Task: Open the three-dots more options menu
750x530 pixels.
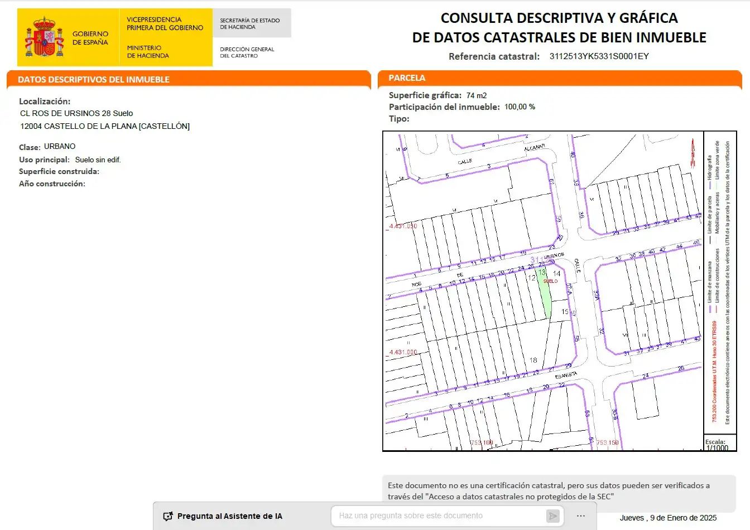Action: pyautogui.click(x=581, y=515)
